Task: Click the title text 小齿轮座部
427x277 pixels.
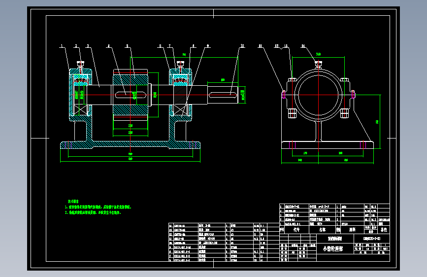Action: [x=333, y=248]
